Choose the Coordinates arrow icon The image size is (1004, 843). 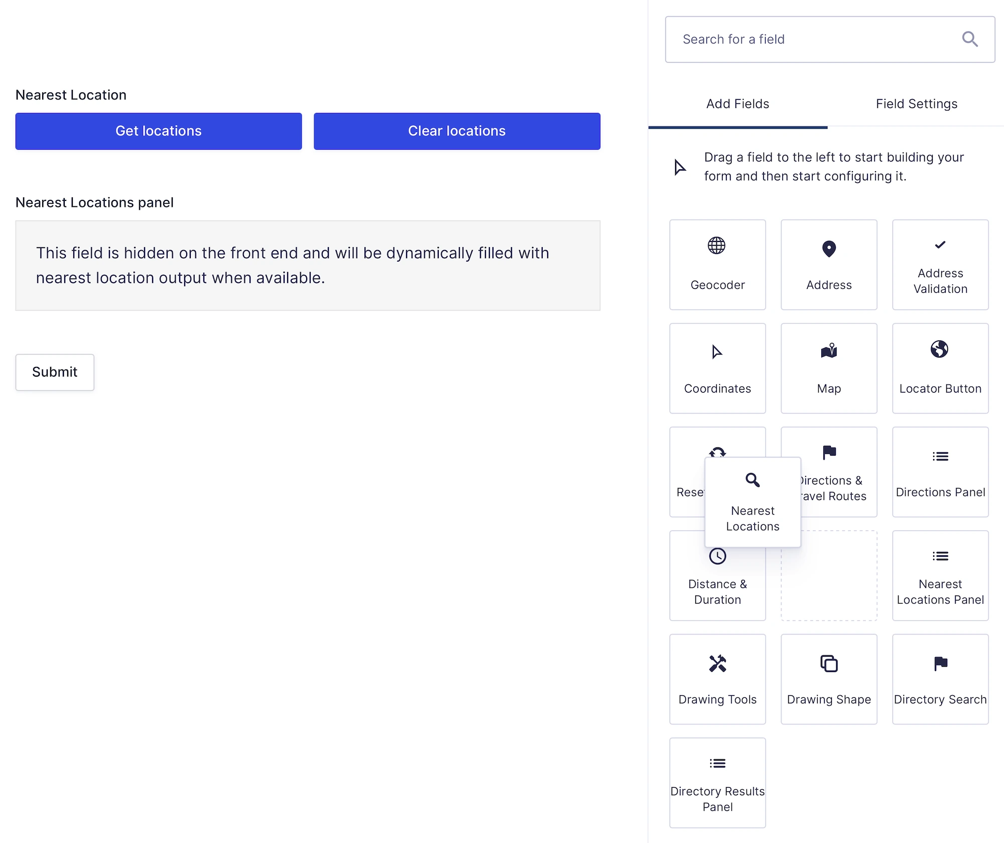click(717, 352)
